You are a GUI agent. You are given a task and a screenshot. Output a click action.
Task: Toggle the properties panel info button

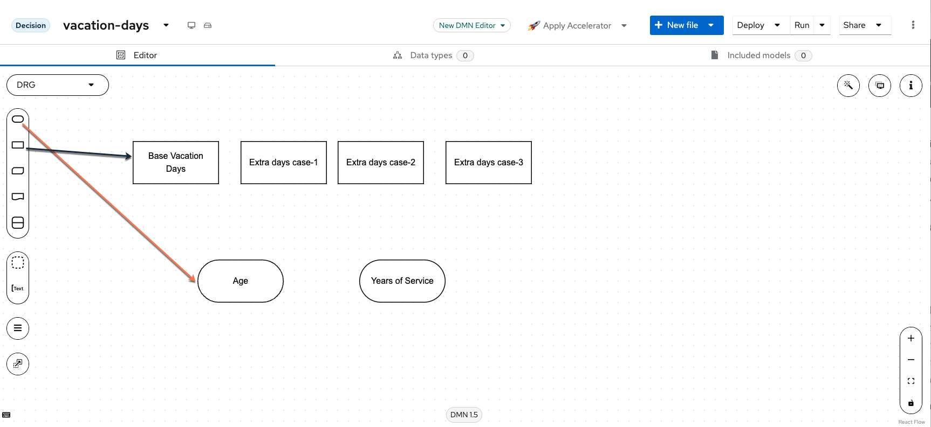click(911, 85)
